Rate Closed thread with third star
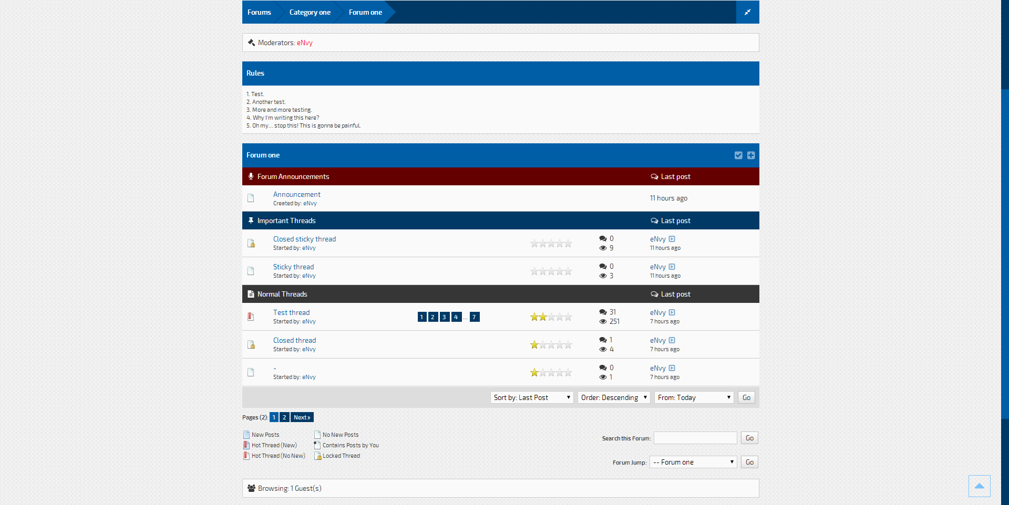This screenshot has height=505, width=1009. [551, 345]
